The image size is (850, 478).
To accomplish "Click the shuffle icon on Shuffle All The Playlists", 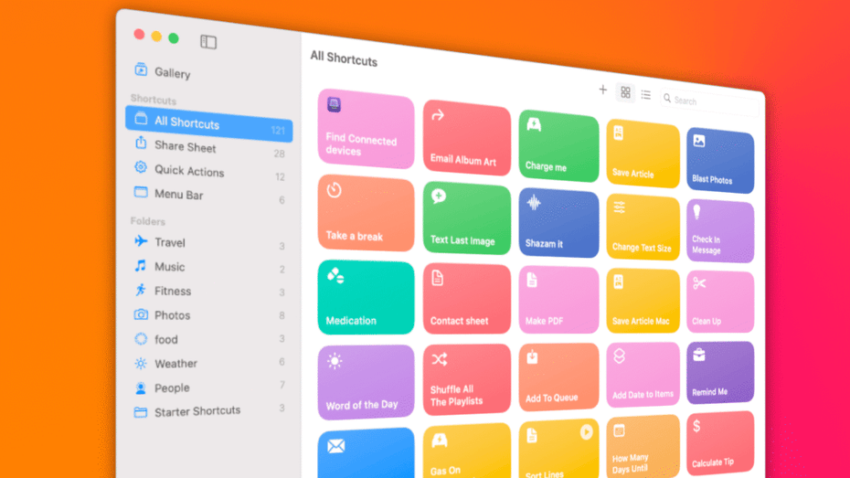I will click(440, 360).
